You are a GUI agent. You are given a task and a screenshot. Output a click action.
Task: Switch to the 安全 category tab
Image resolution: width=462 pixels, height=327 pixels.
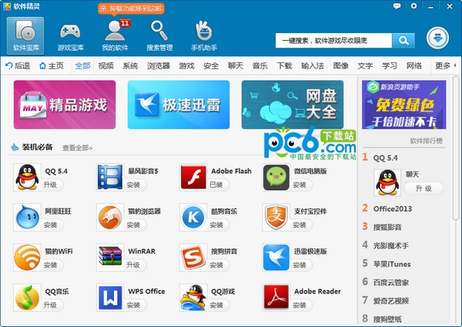pyautogui.click(x=211, y=65)
